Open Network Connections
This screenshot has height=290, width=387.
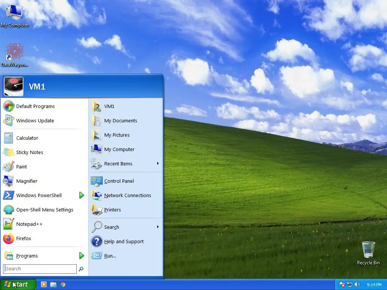[125, 195]
